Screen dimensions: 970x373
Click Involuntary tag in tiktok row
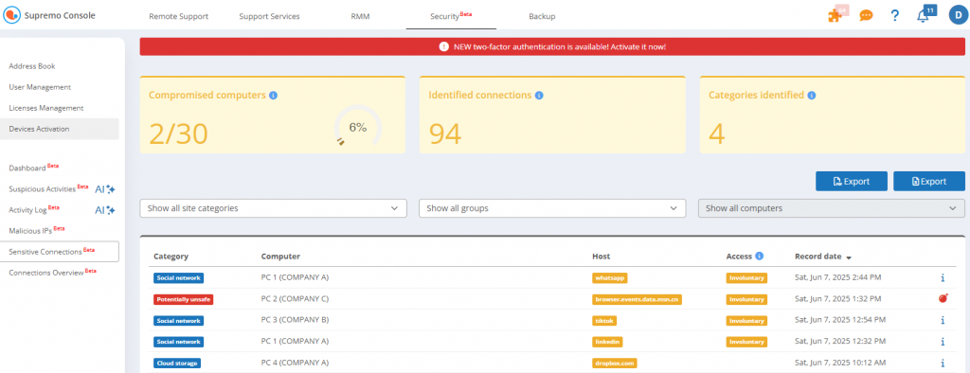pos(746,320)
